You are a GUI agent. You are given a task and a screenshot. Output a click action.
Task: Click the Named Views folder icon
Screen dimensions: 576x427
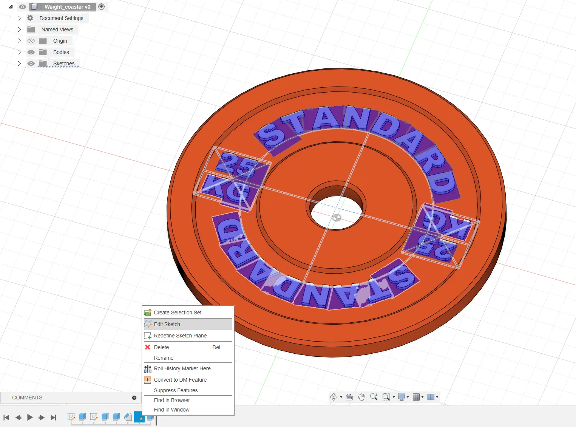[31, 29]
